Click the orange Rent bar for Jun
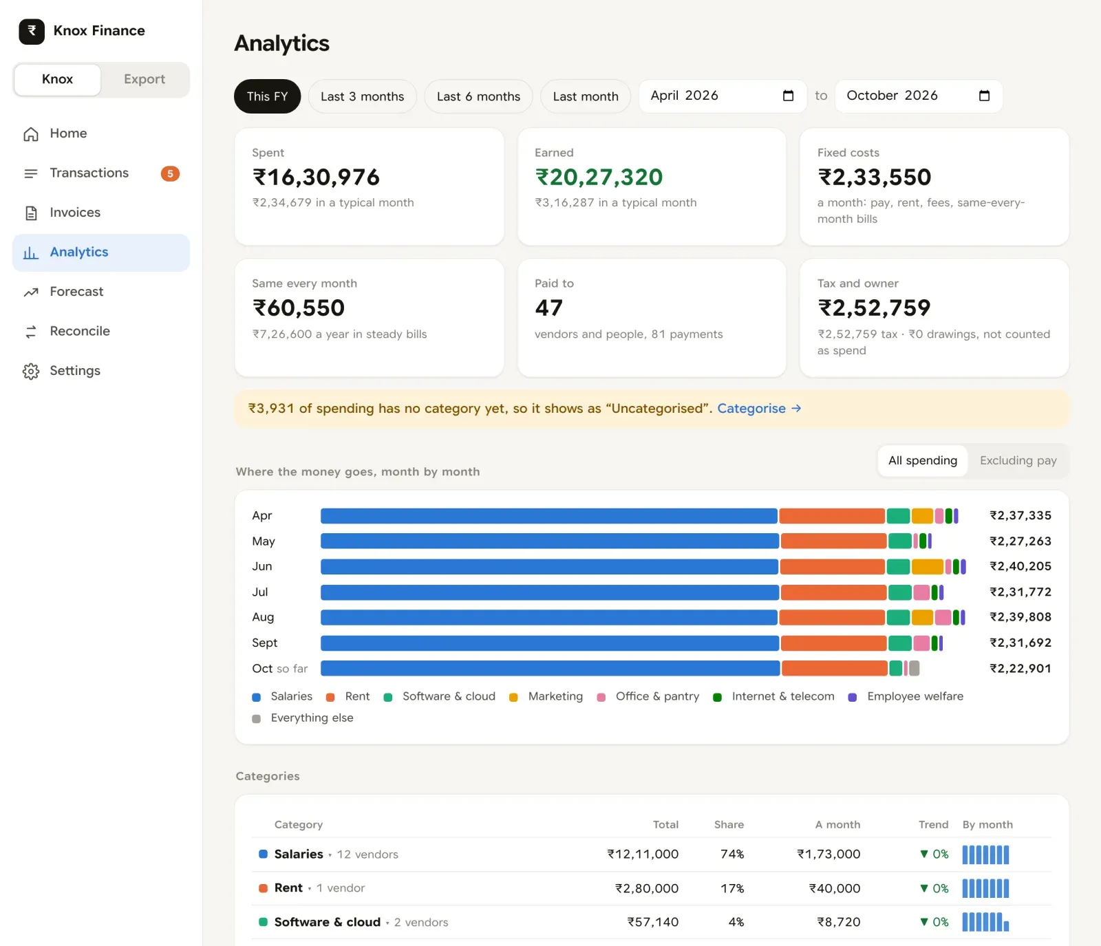1101x946 pixels. point(832,567)
